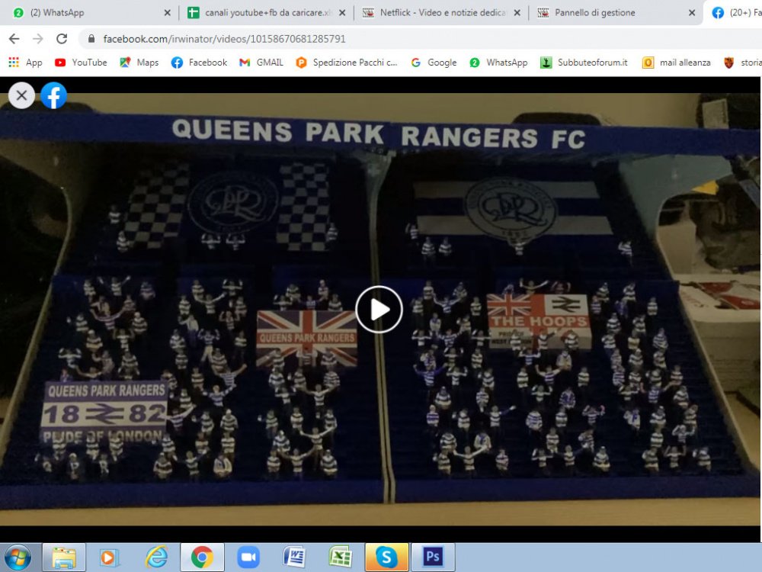Open the mail alleanza bookmark
762x572 pixels.
coord(676,63)
